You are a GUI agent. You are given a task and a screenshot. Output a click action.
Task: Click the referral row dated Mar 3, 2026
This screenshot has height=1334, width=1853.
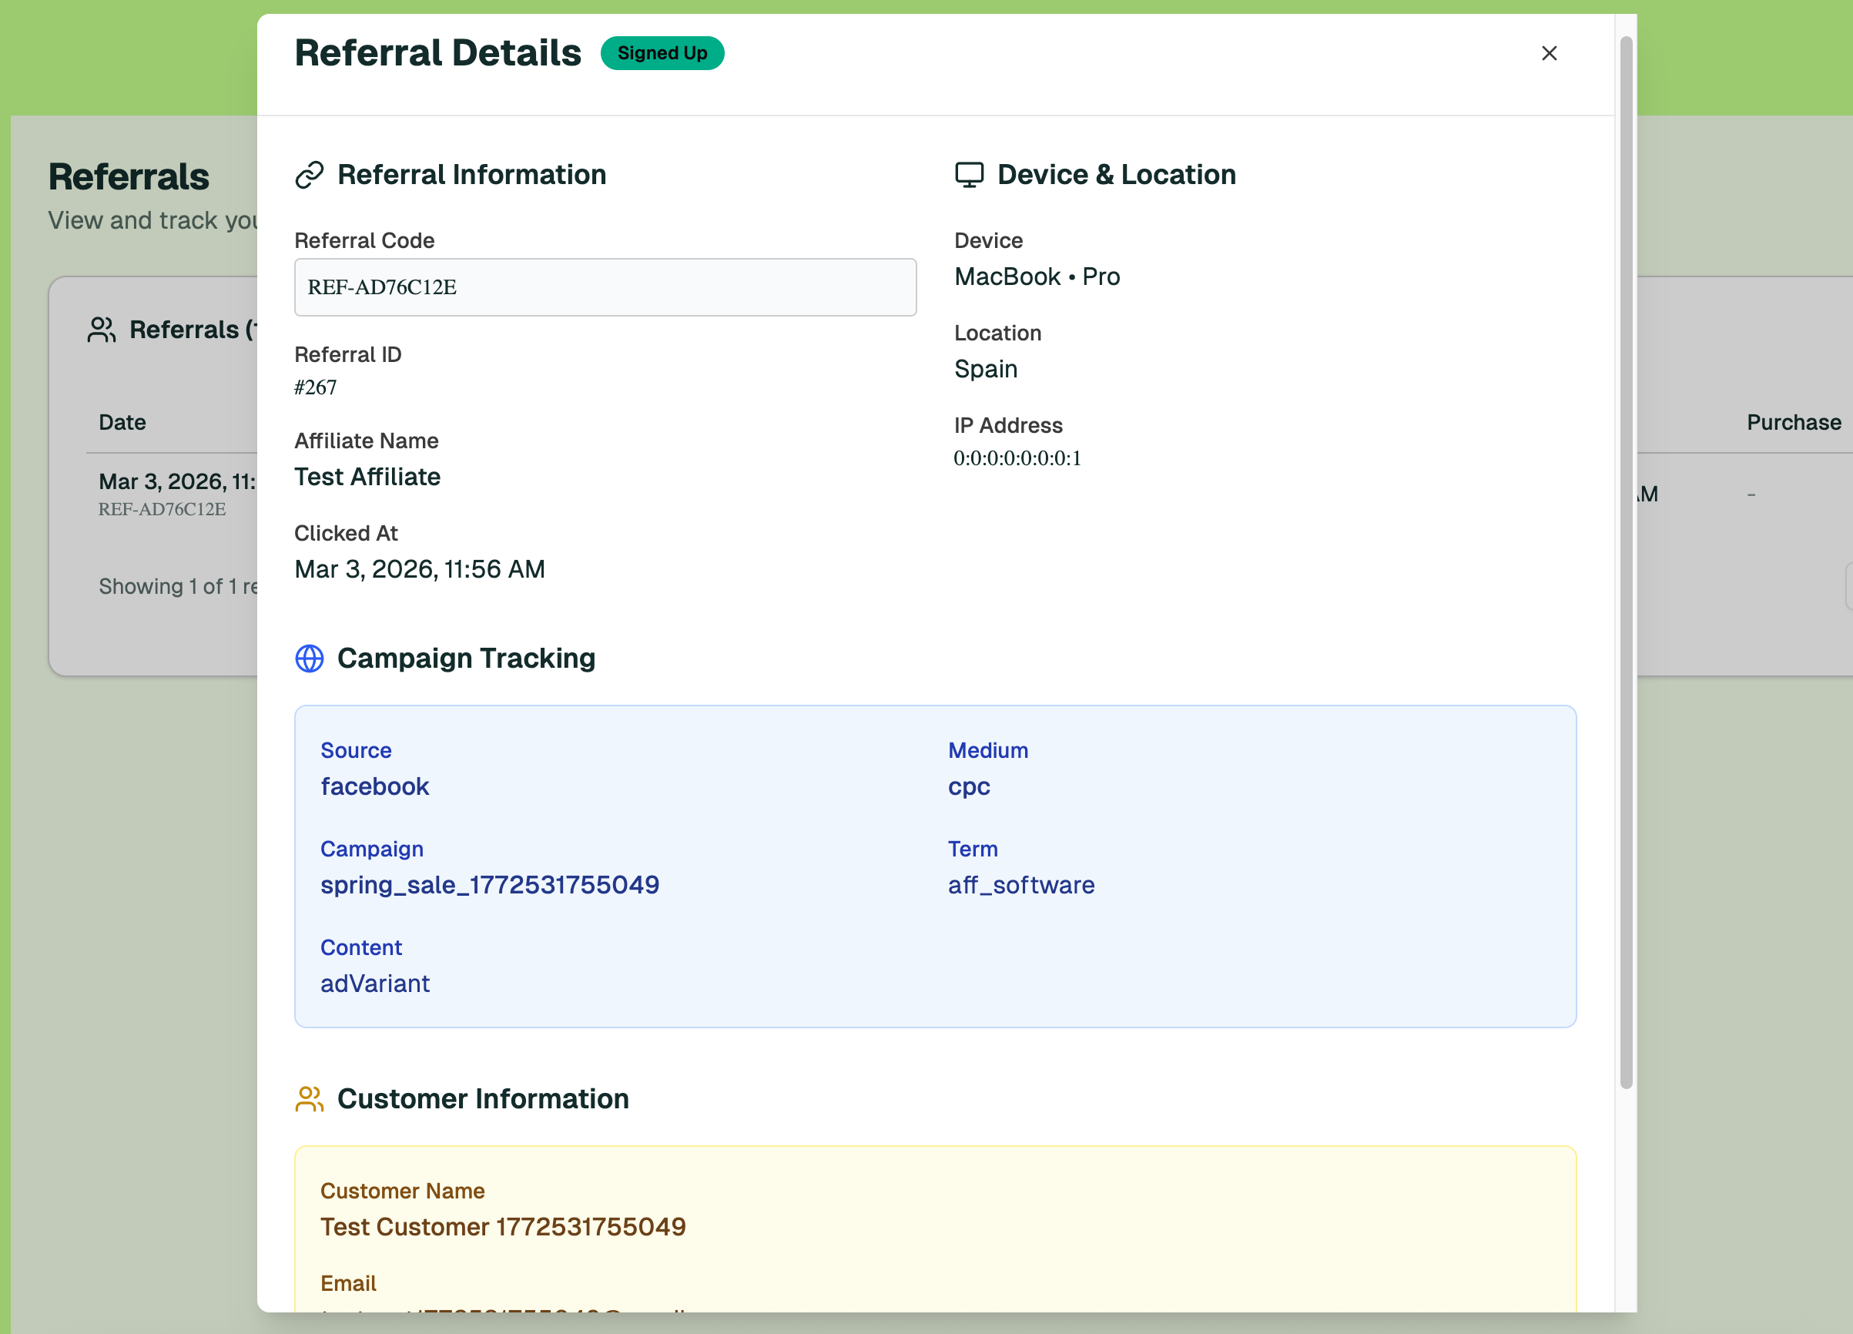[176, 490]
